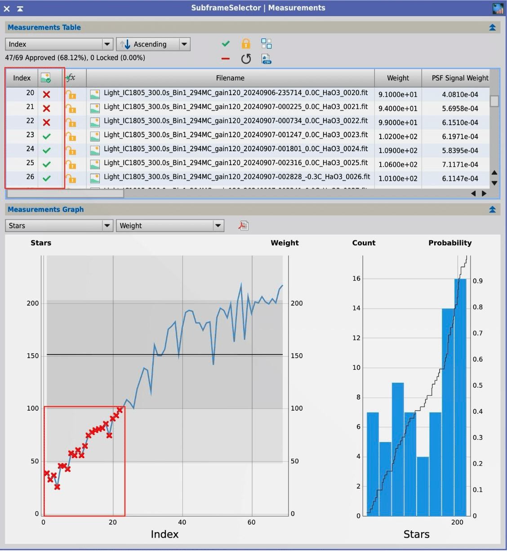Click the table vertical scroll down arrow
Screen dimensions: 507x552
pyautogui.click(x=494, y=183)
